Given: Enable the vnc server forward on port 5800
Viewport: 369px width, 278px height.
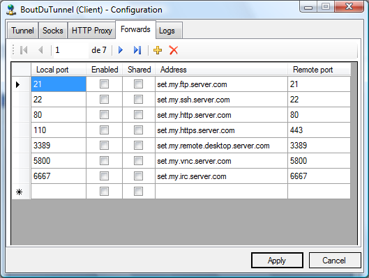Looking at the screenshot, I should click(104, 161).
